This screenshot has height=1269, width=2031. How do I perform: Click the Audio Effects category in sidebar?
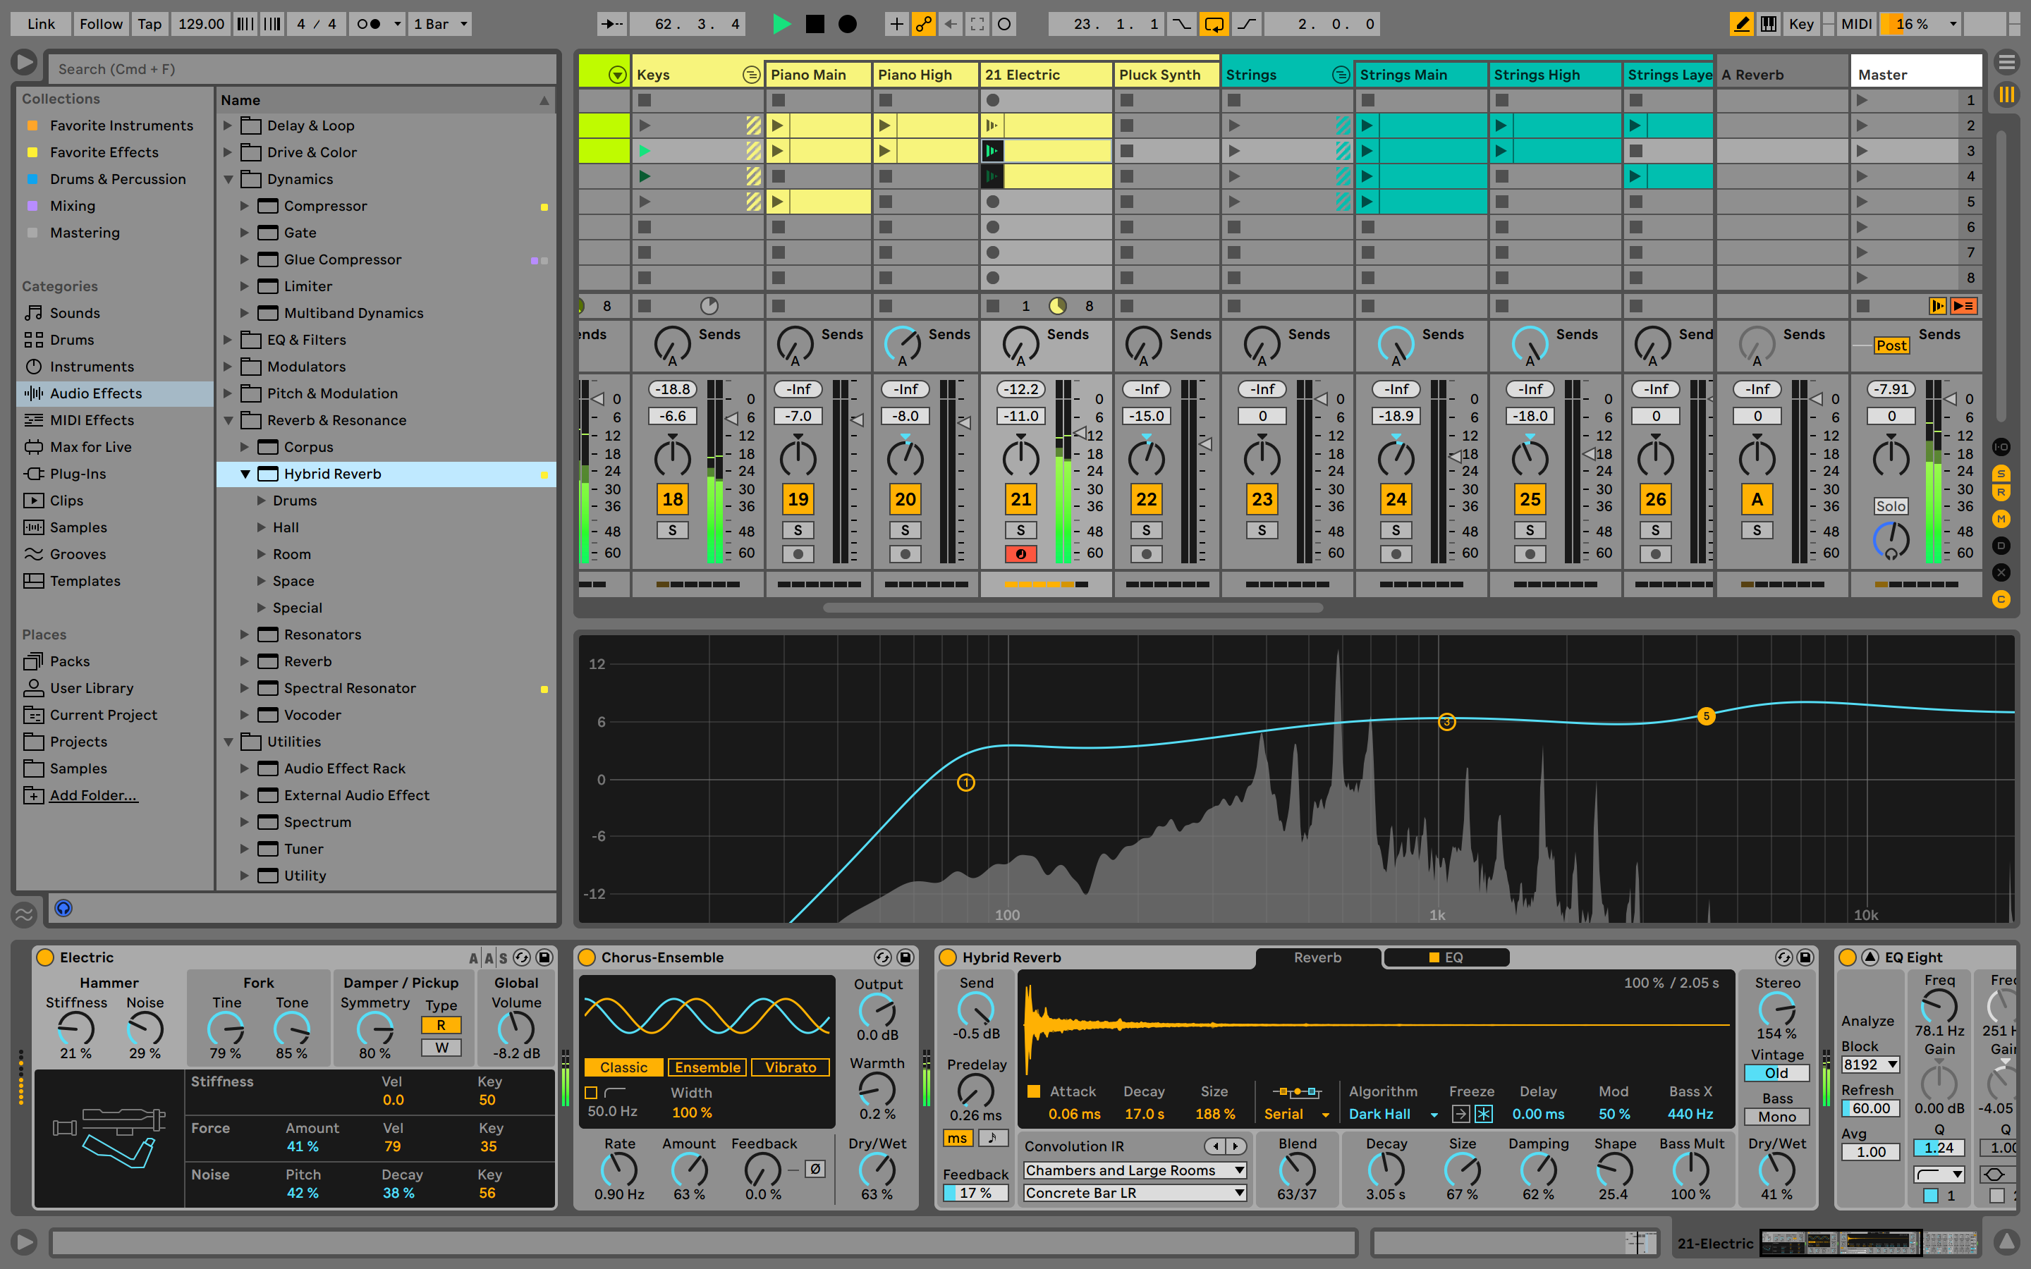[95, 393]
